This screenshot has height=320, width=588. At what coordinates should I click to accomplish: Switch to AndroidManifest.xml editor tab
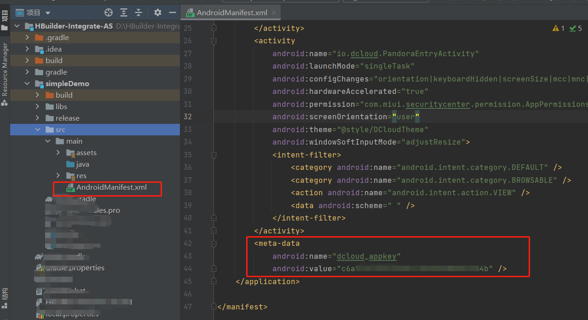tap(225, 13)
